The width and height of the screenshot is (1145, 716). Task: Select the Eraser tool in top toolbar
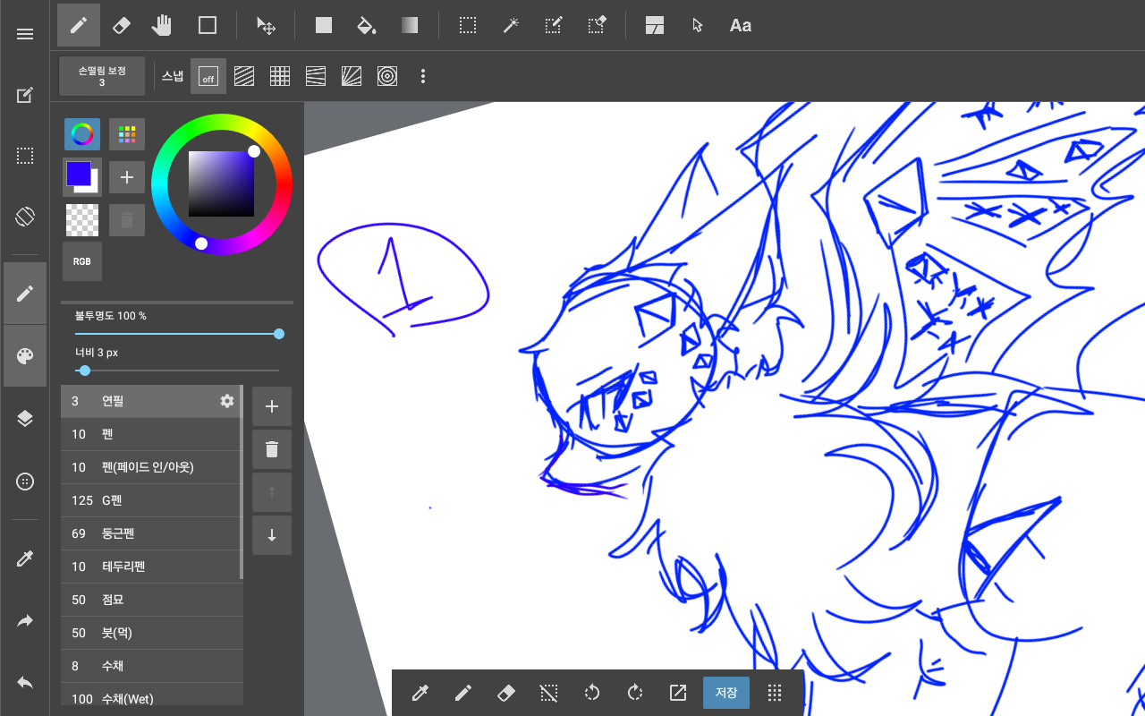click(x=122, y=25)
